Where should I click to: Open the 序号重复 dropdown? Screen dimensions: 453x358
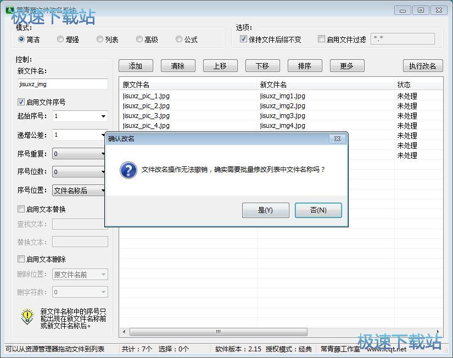[x=79, y=154]
